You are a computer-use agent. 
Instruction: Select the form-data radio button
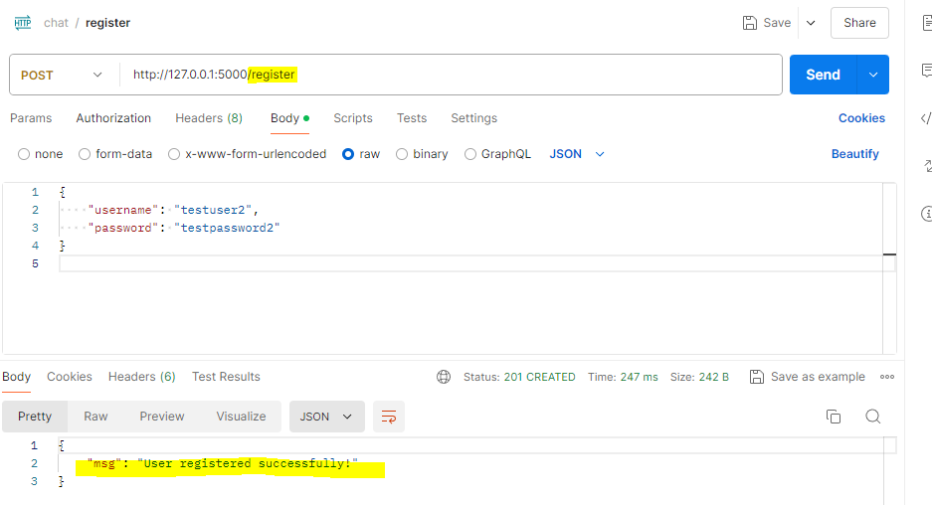85,154
